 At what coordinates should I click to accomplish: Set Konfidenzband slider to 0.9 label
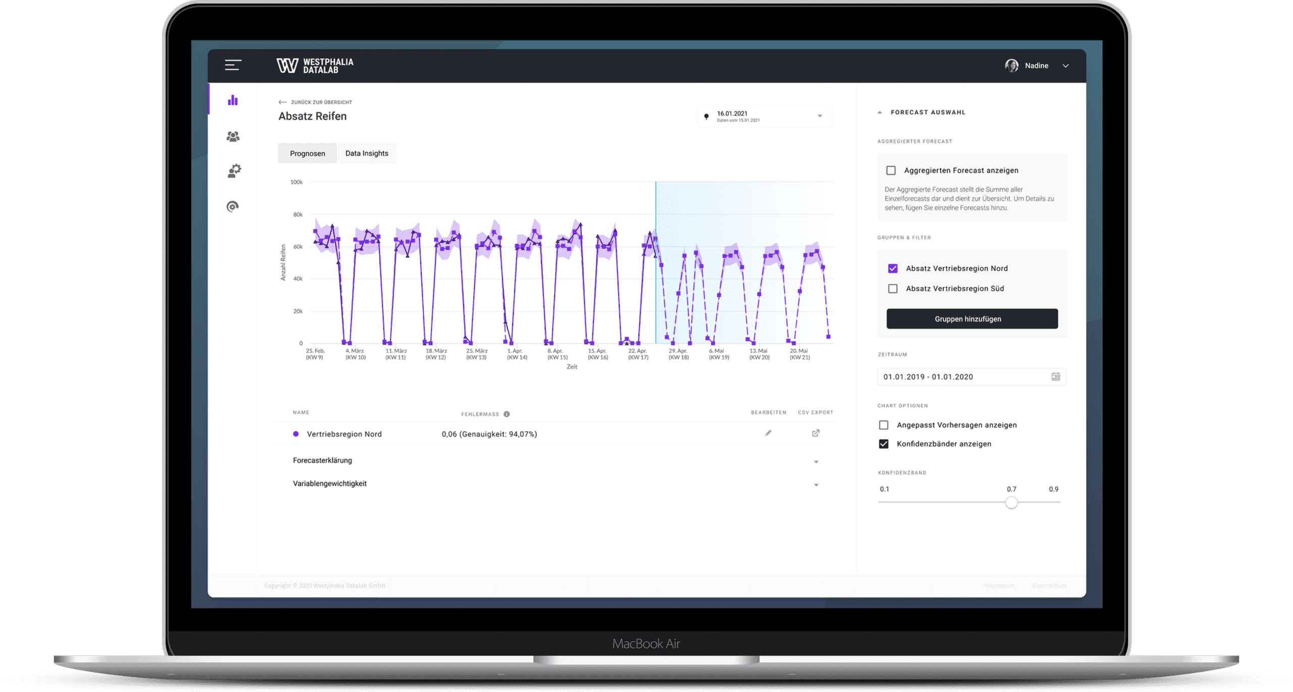click(x=1054, y=489)
